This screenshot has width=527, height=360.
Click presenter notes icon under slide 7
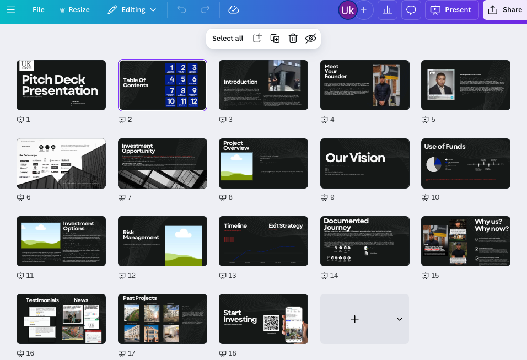[122, 197]
